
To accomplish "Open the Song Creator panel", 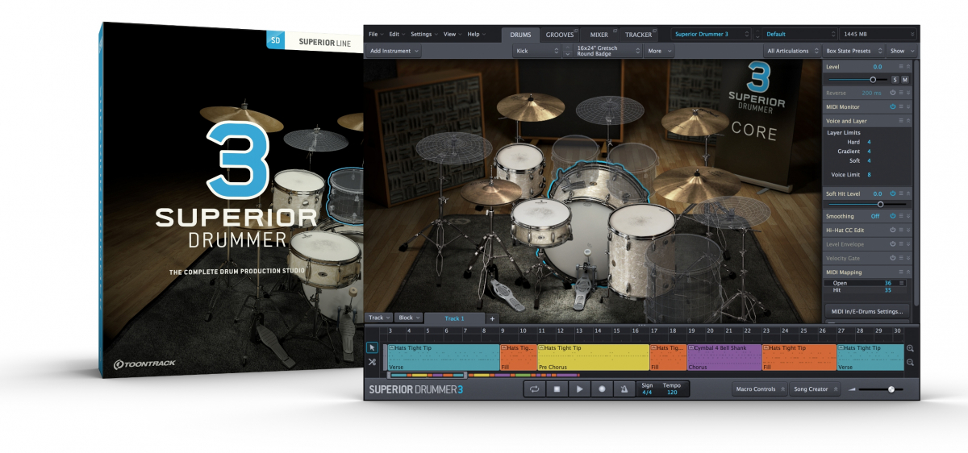I will point(814,389).
